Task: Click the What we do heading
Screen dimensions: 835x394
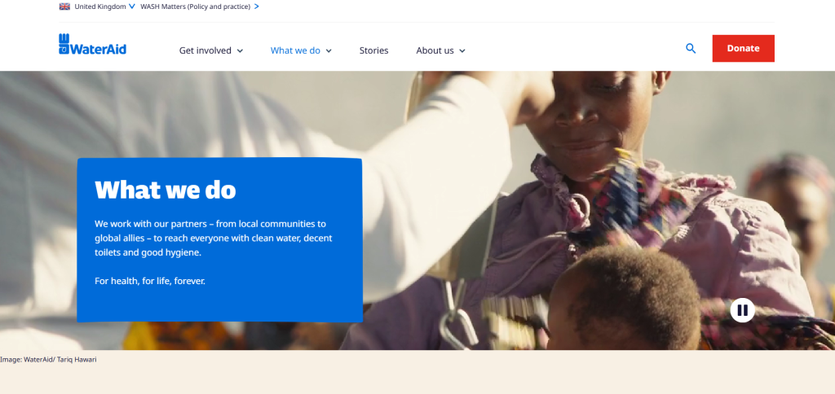Action: (165, 190)
